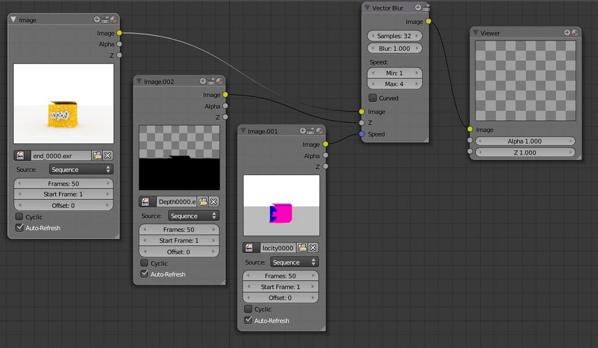Click the Alpha 1.000 slider in Viewer

(x=525, y=141)
